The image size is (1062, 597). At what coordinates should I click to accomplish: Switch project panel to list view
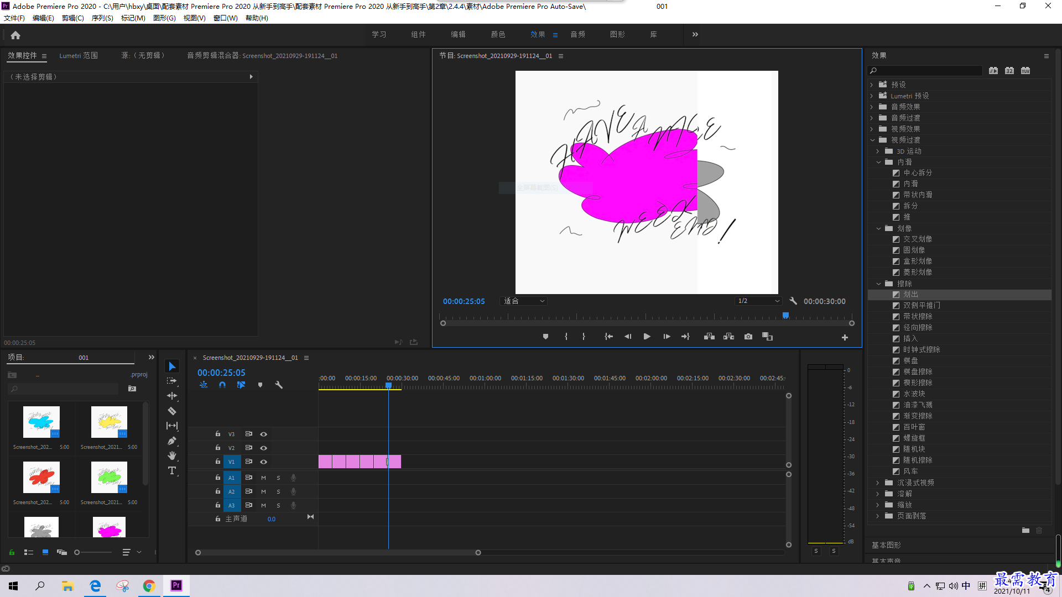point(29,552)
